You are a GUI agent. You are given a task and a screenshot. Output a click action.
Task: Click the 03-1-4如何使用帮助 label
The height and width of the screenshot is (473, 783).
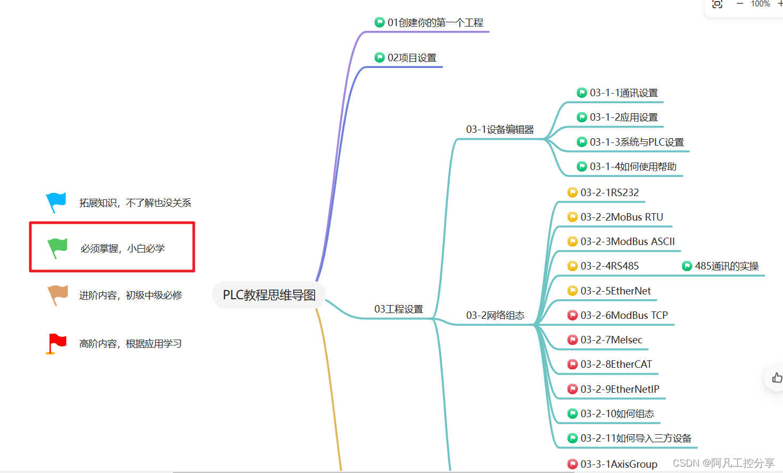(633, 167)
